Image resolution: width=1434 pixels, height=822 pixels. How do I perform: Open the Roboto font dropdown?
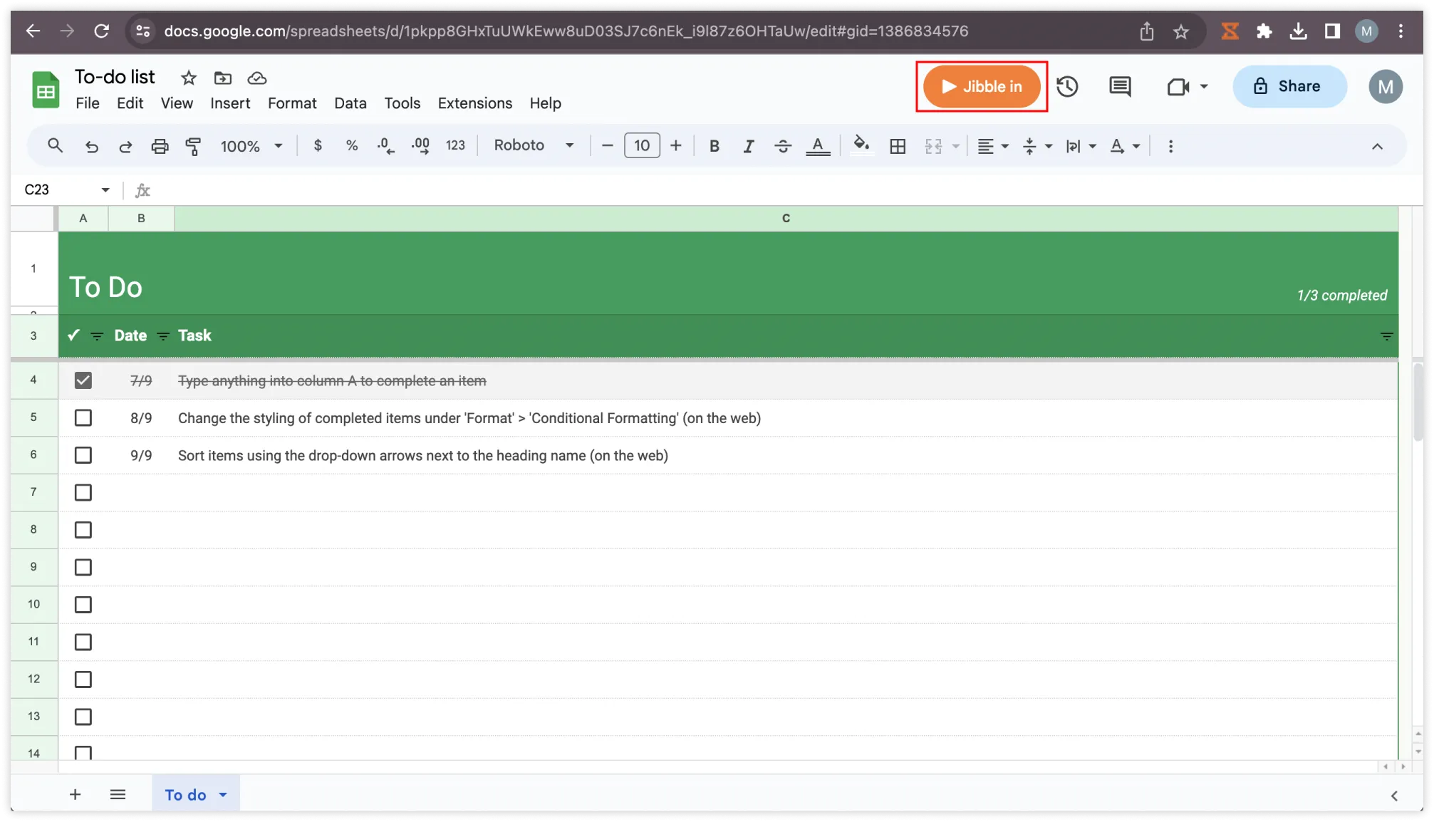(x=534, y=145)
